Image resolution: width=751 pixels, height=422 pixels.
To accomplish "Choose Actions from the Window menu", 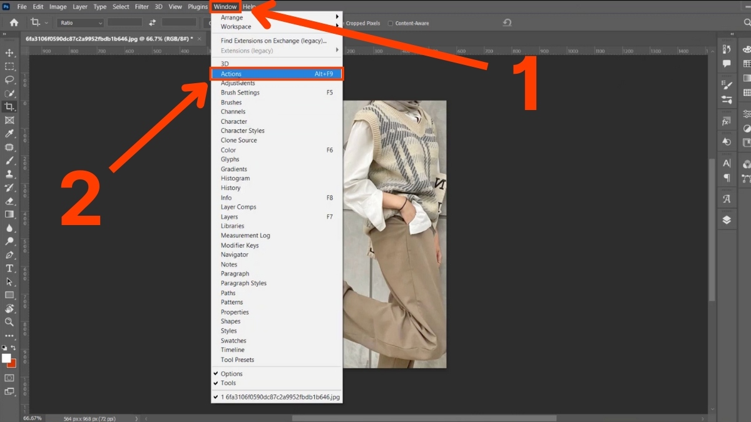I will (277, 74).
